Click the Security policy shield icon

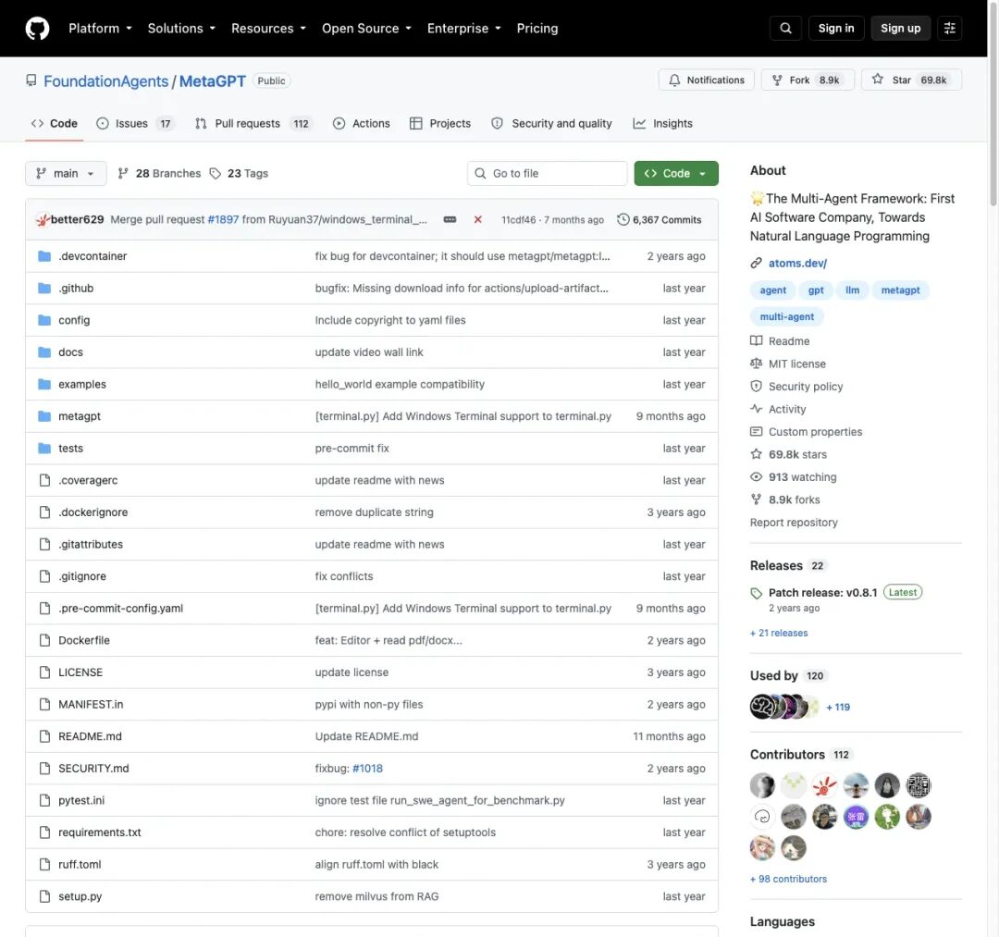coord(756,386)
